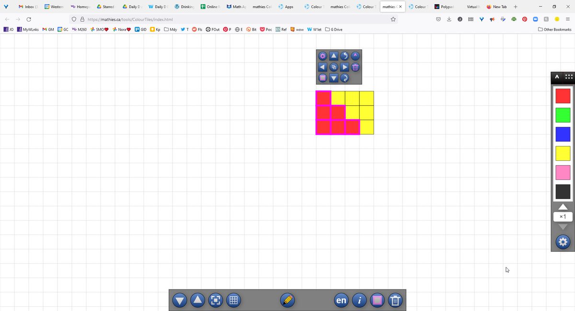Open the Firefox downloads panel
This screenshot has height=311, width=575.
[x=449, y=19]
